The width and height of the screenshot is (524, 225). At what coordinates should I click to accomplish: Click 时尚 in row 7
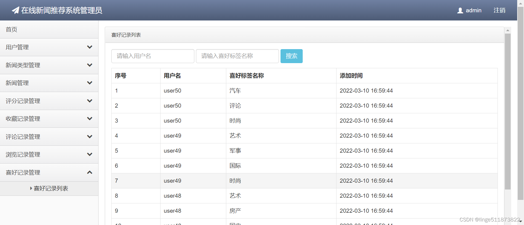[x=235, y=181]
